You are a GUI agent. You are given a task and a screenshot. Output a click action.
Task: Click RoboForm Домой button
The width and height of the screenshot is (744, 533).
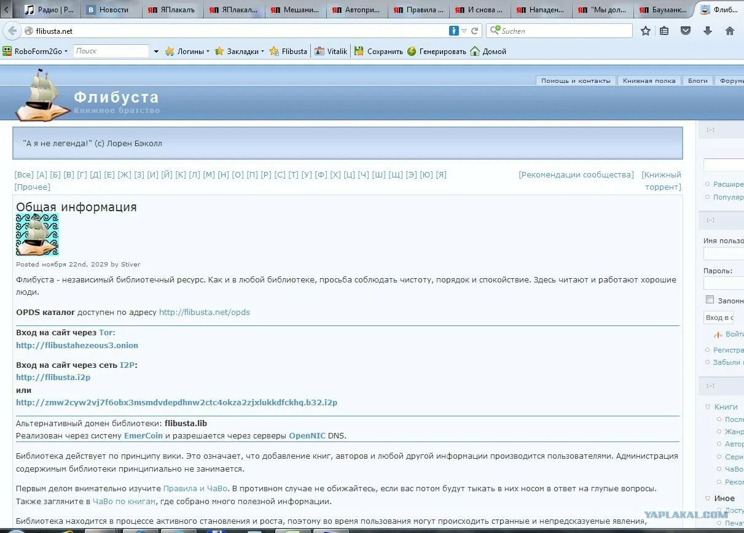[x=488, y=51]
